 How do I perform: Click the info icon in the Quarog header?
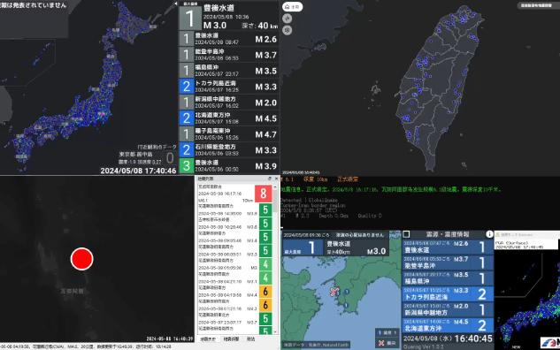coord(489,234)
